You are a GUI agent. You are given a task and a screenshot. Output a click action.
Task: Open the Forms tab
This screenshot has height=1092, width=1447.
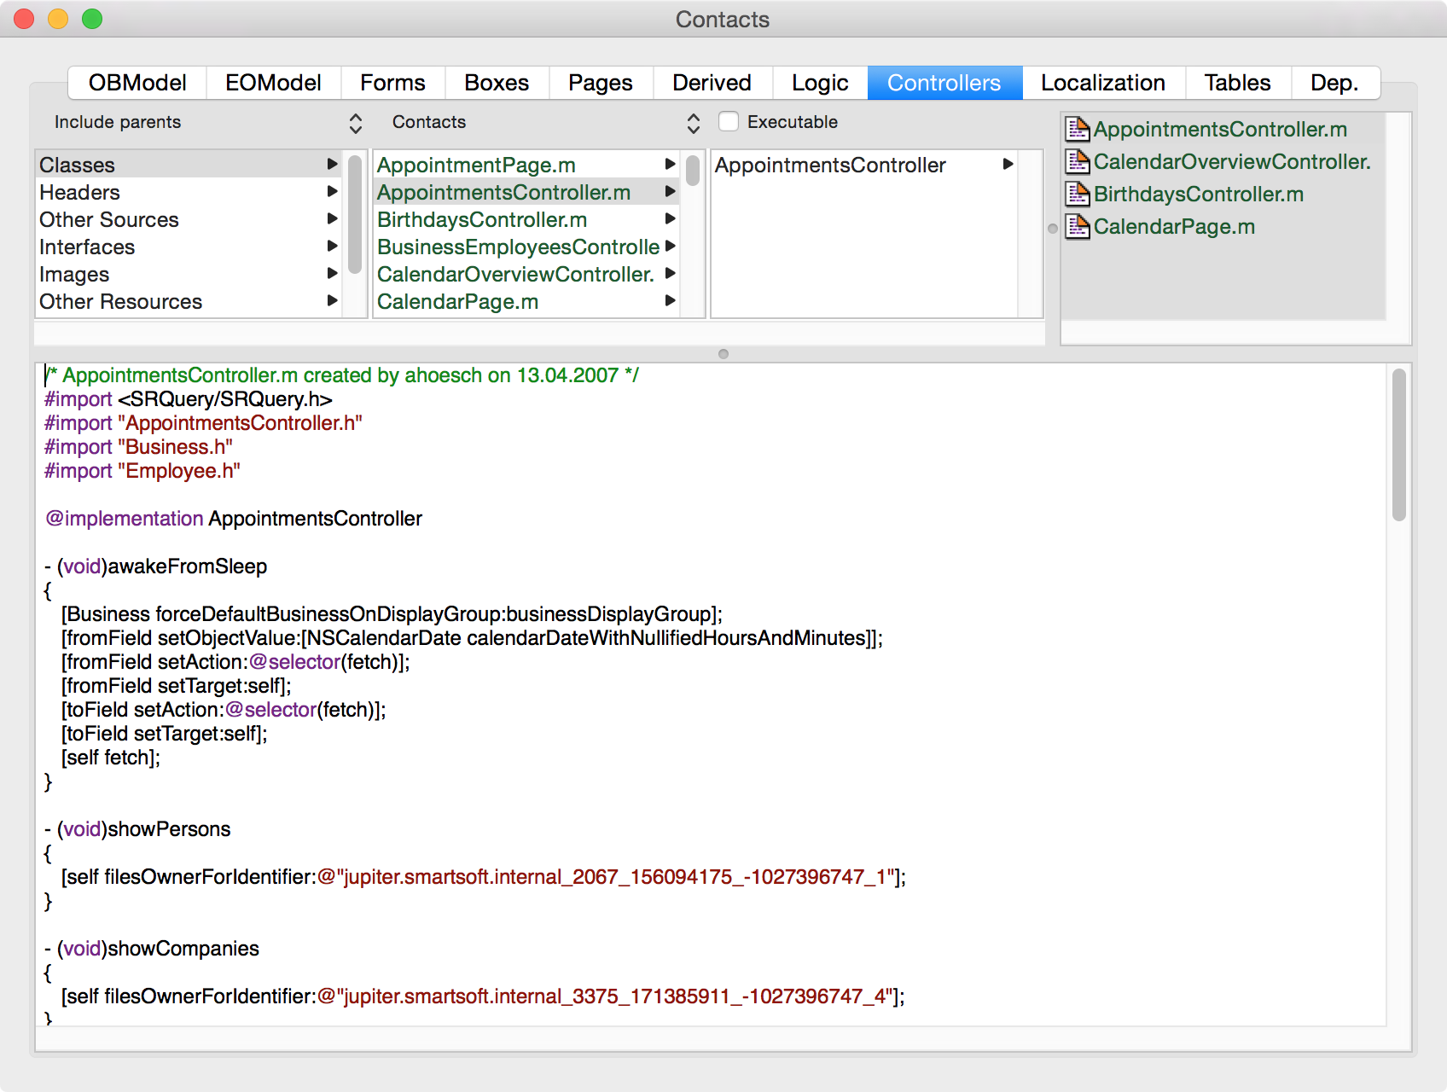[x=392, y=83]
